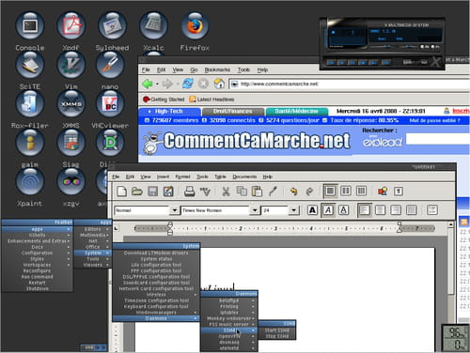Launch Xpdf from the desktop
The image size is (470, 353).
pos(71,25)
